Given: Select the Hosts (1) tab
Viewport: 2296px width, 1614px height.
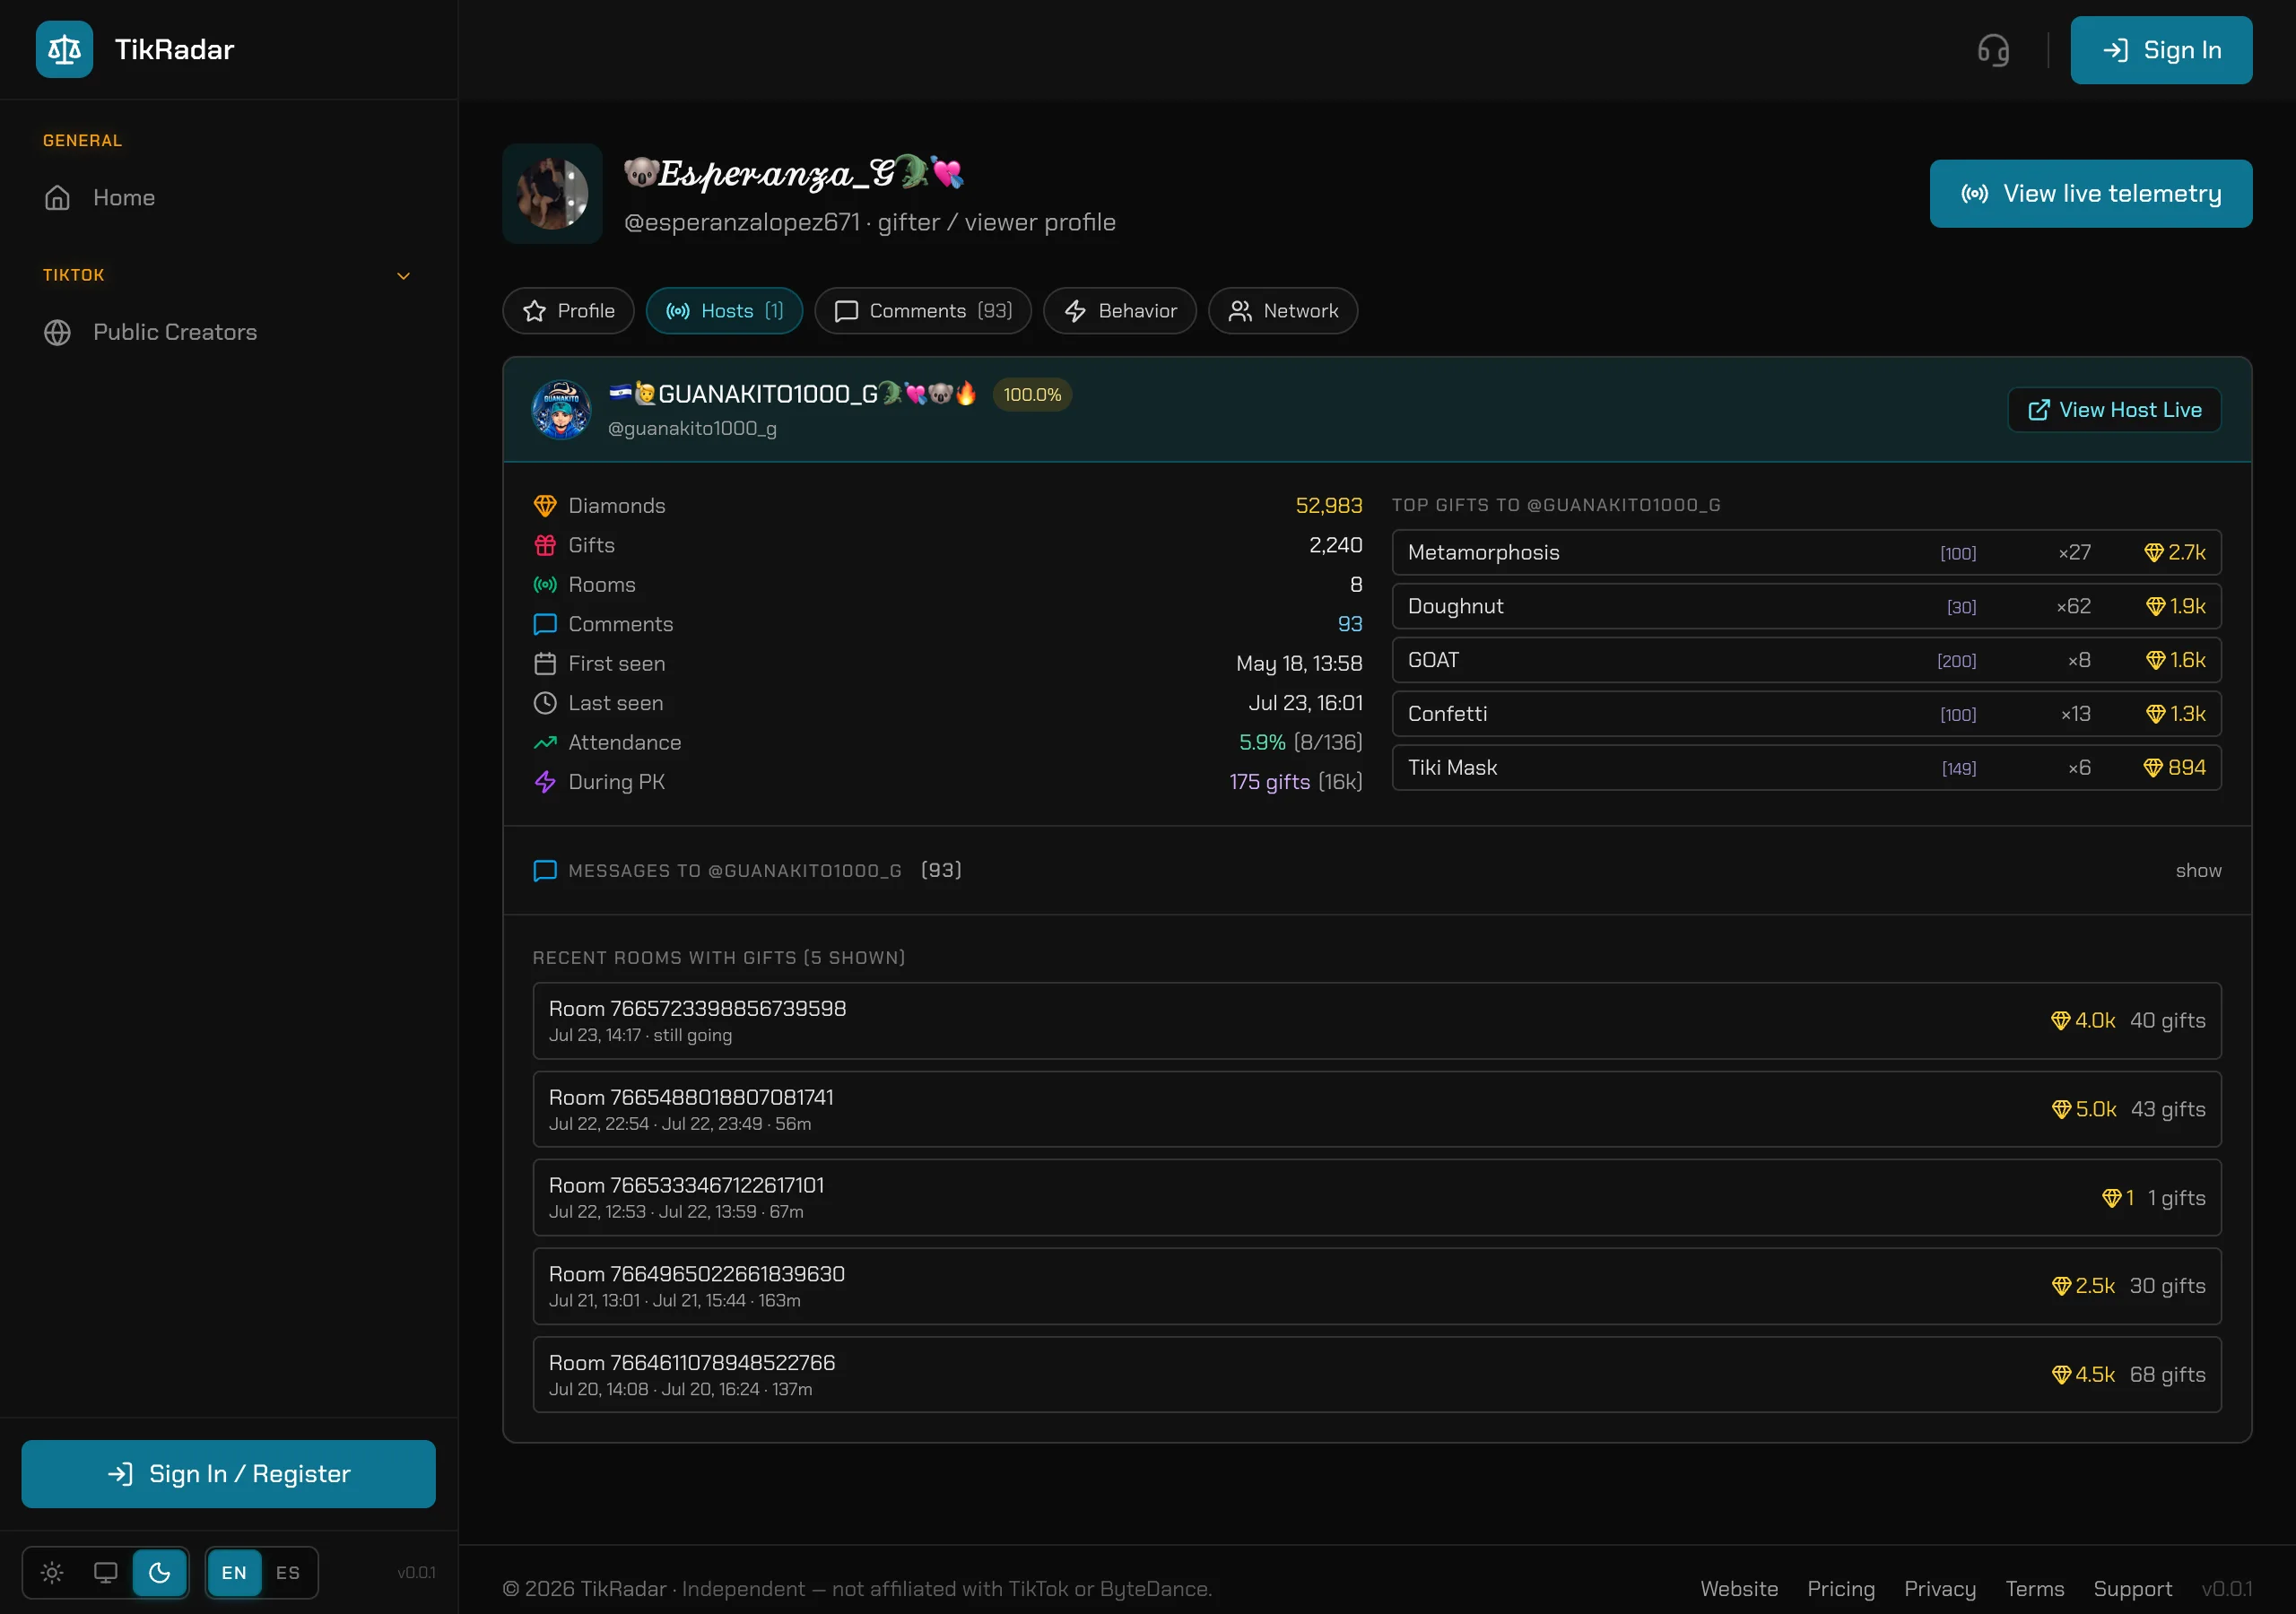Looking at the screenshot, I should [x=724, y=311].
